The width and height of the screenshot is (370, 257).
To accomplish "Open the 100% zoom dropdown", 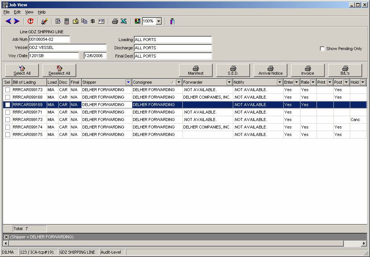I will (158, 21).
